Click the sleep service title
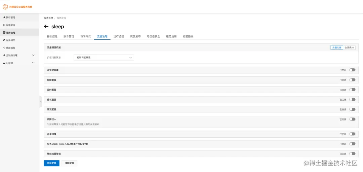 (58, 27)
